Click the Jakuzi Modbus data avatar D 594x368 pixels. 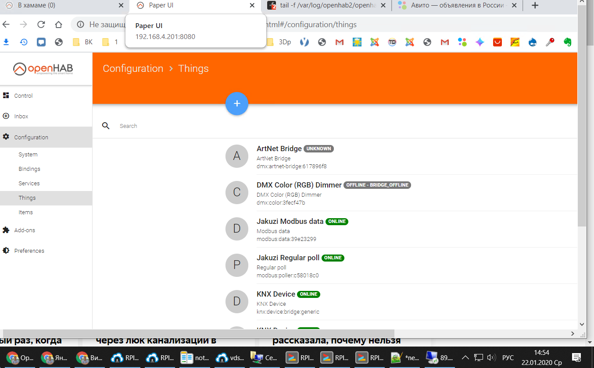pyautogui.click(x=237, y=229)
